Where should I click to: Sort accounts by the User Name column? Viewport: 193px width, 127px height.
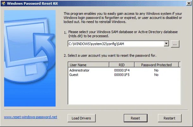click(88, 65)
